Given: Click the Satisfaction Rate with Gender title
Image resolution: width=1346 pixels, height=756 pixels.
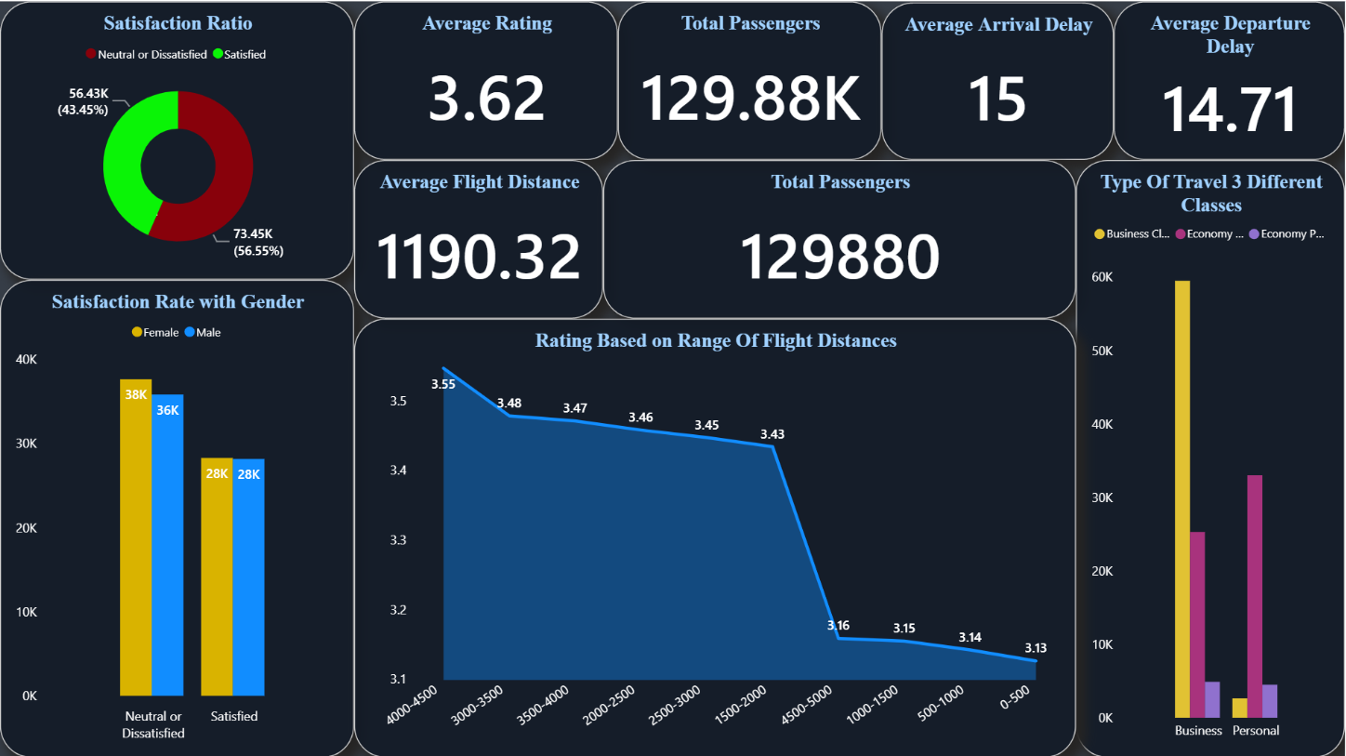Looking at the screenshot, I should [x=178, y=302].
